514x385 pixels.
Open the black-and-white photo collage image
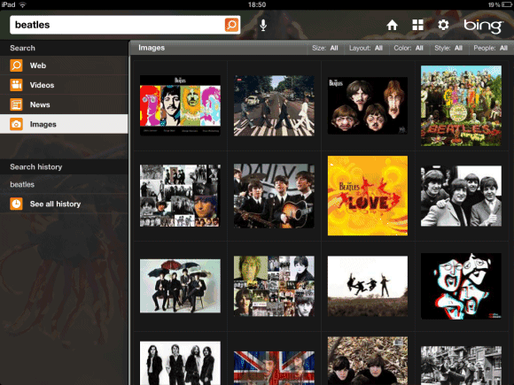click(180, 196)
